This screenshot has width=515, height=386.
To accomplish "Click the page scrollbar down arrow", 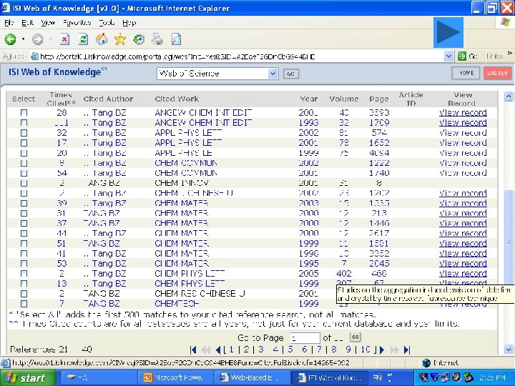I will (x=509, y=350).
